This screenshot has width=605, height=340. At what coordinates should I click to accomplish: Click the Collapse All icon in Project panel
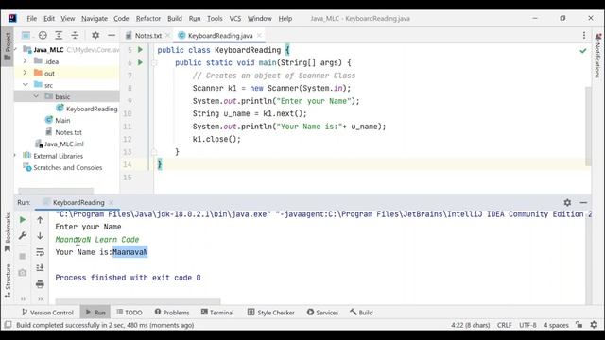pyautogui.click(x=75, y=36)
